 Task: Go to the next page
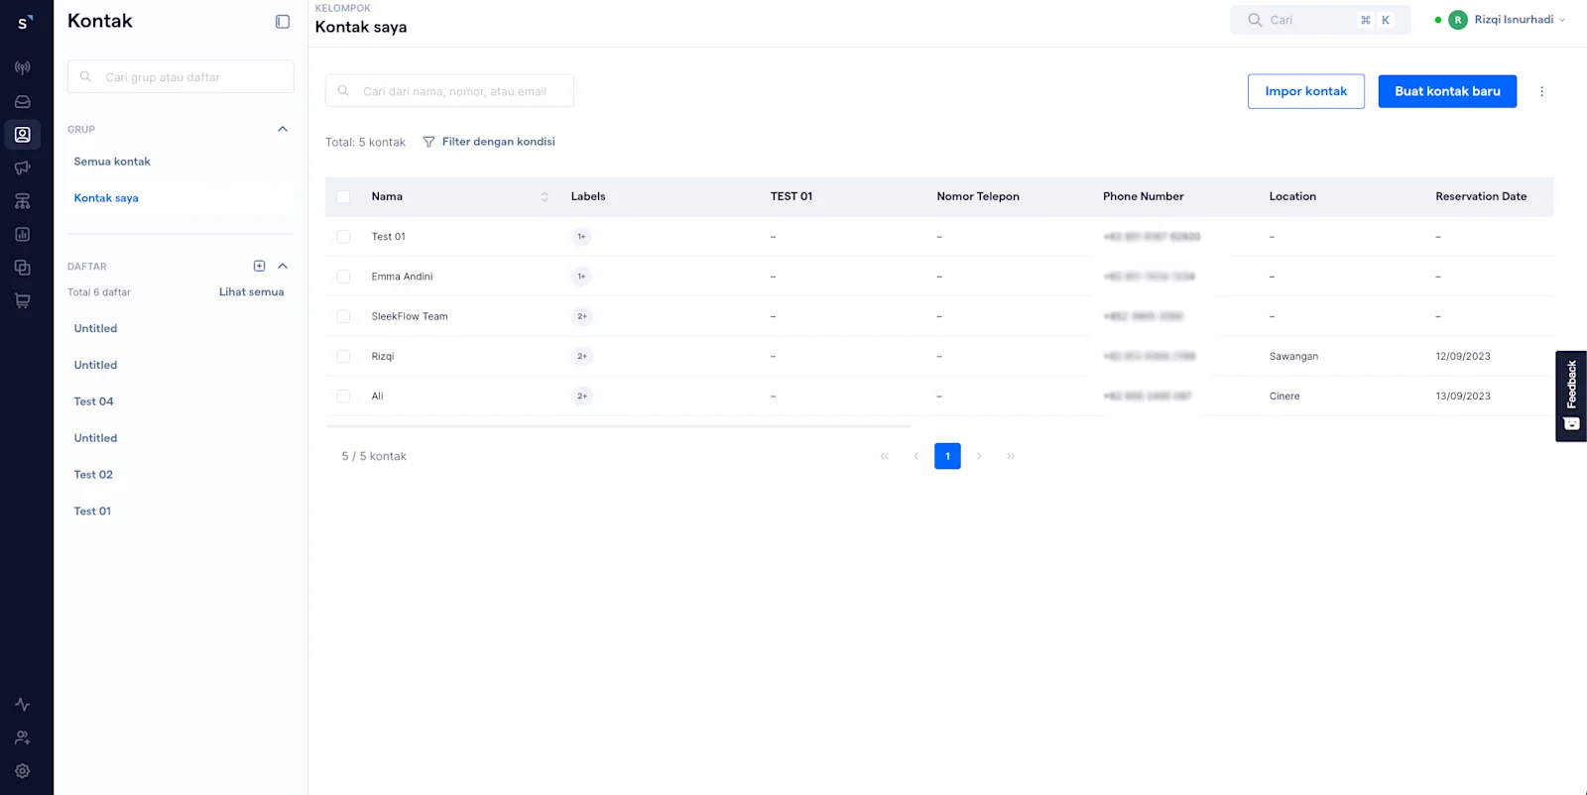point(979,456)
